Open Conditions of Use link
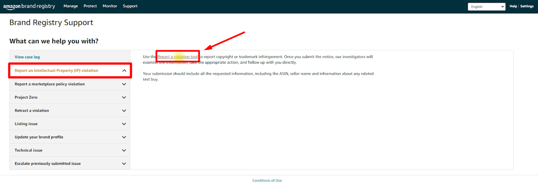 click(267, 181)
